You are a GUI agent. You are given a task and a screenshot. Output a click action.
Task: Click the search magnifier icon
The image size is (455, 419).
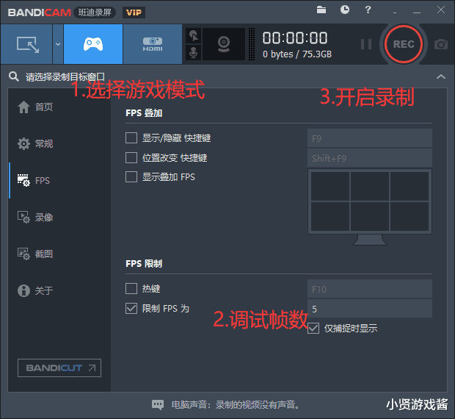click(14, 76)
